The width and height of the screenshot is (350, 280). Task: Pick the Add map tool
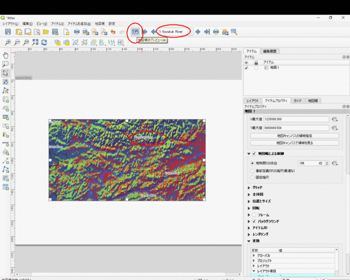(x=5, y=100)
